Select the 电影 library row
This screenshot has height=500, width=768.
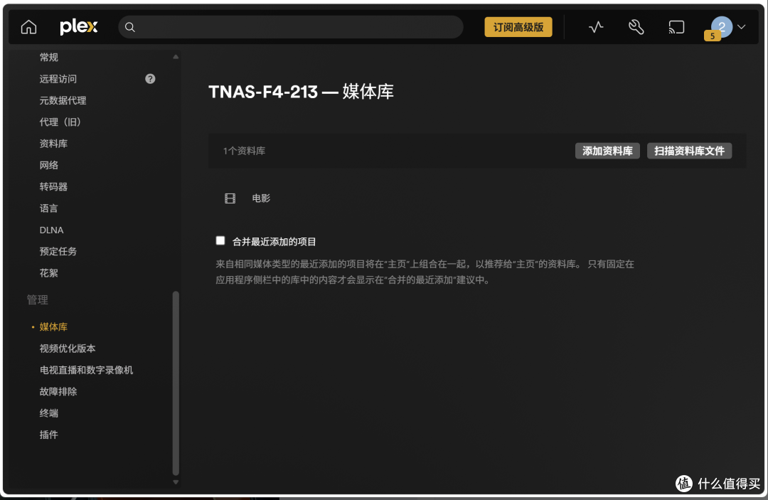pos(477,198)
